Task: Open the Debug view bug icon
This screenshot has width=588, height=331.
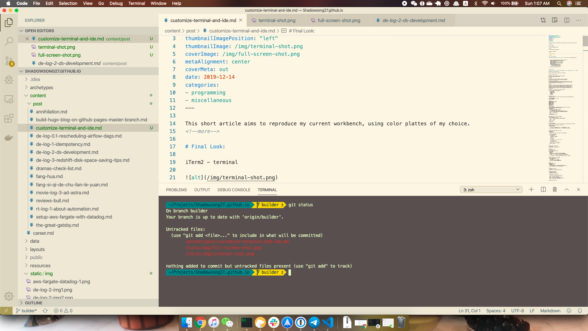Action: click(x=9, y=80)
